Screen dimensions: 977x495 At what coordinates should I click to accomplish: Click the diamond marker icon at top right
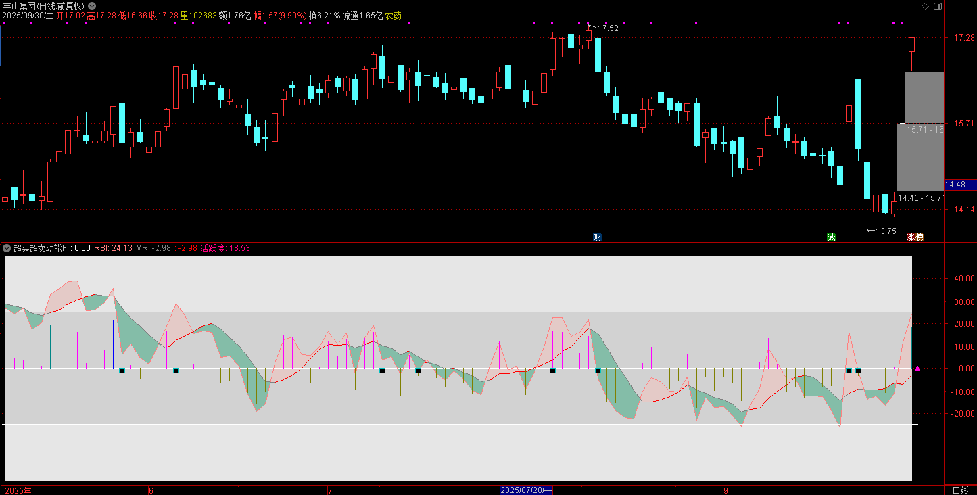point(925,6)
